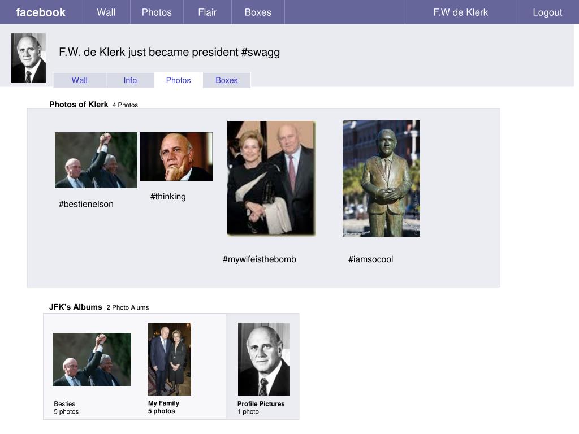Open Flair in the top navigation bar
This screenshot has height=434, width=579.
[x=207, y=12]
